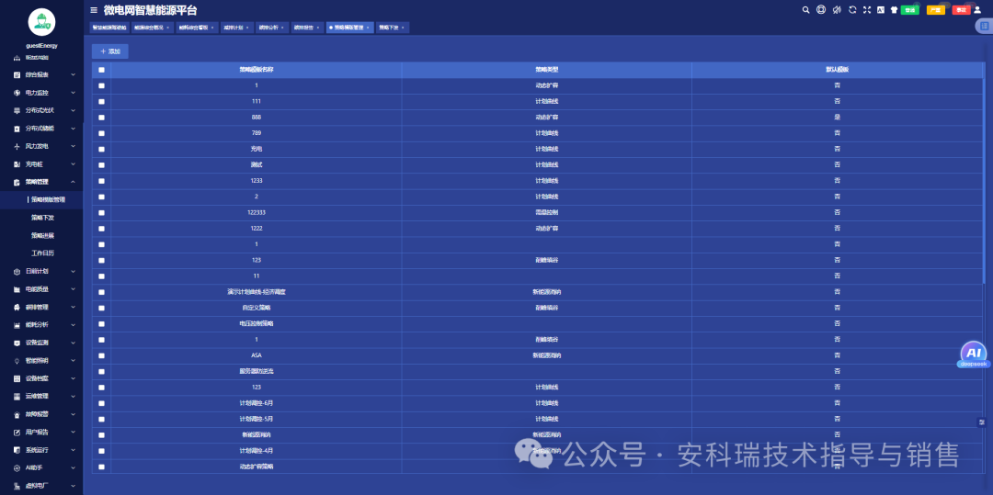Click the lifebuoy help icon
Image resolution: width=993 pixels, height=495 pixels.
pos(821,9)
